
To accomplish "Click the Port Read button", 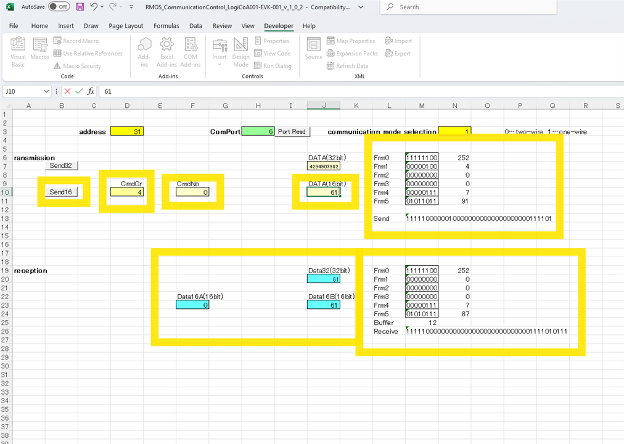I will pyautogui.click(x=292, y=131).
